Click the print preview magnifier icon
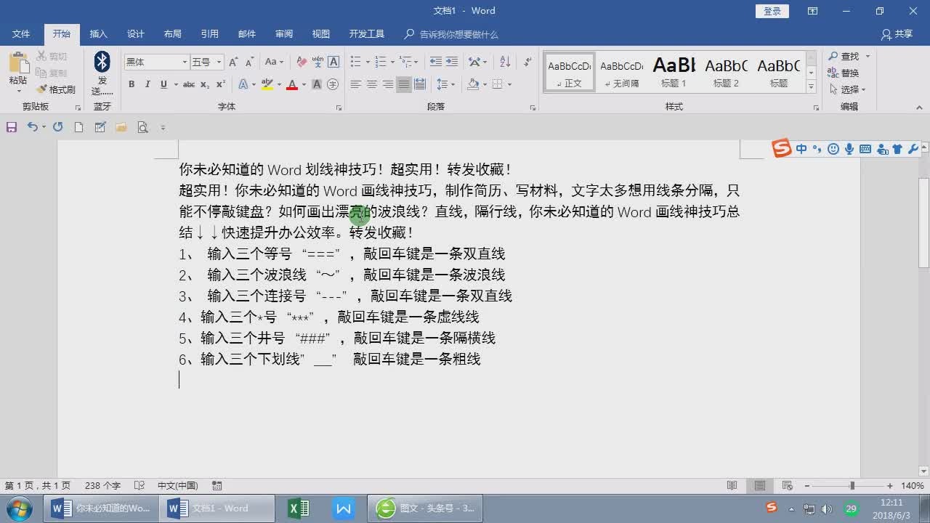The height and width of the screenshot is (523, 930). [142, 127]
